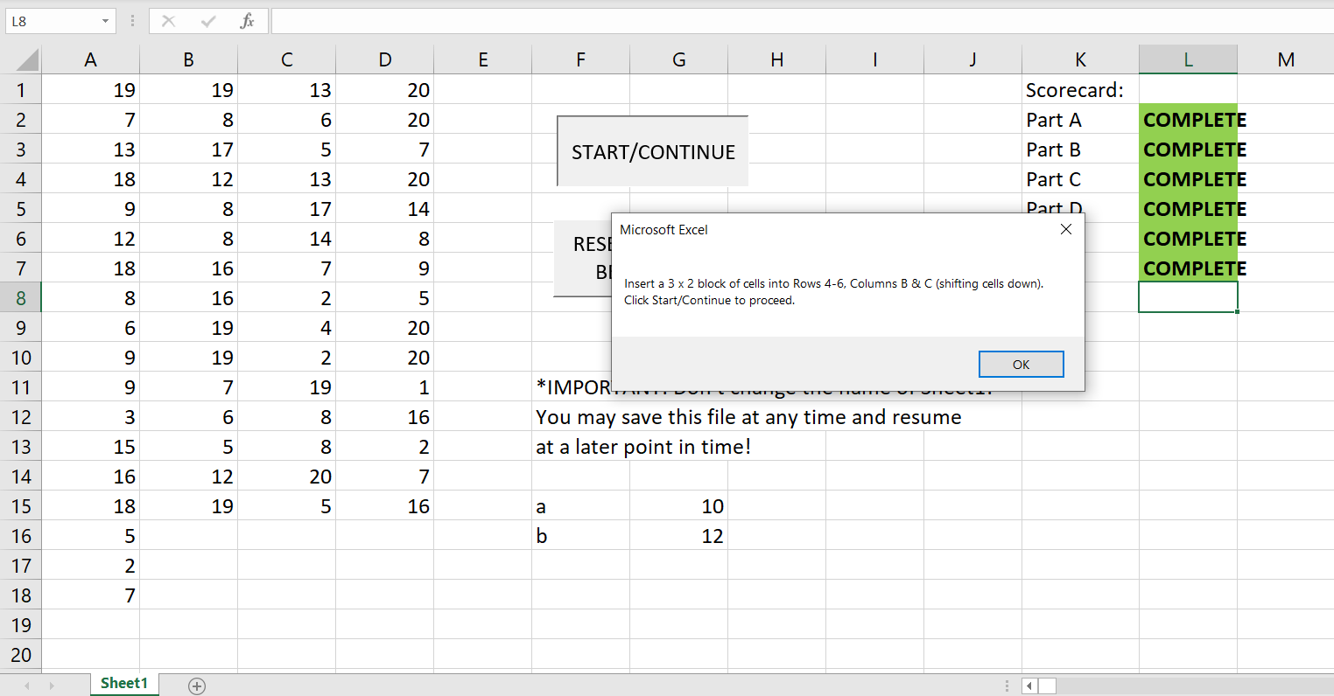This screenshot has width=1334, height=696.
Task: Click the Enter checkmark icon beside formula bar
Action: pos(207,21)
